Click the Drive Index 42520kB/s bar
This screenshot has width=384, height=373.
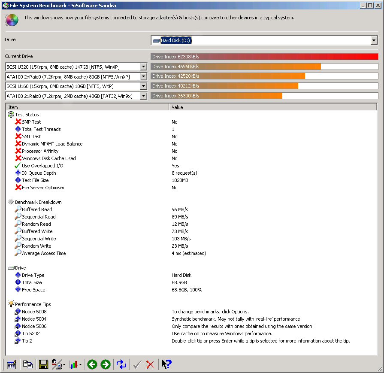(264, 76)
